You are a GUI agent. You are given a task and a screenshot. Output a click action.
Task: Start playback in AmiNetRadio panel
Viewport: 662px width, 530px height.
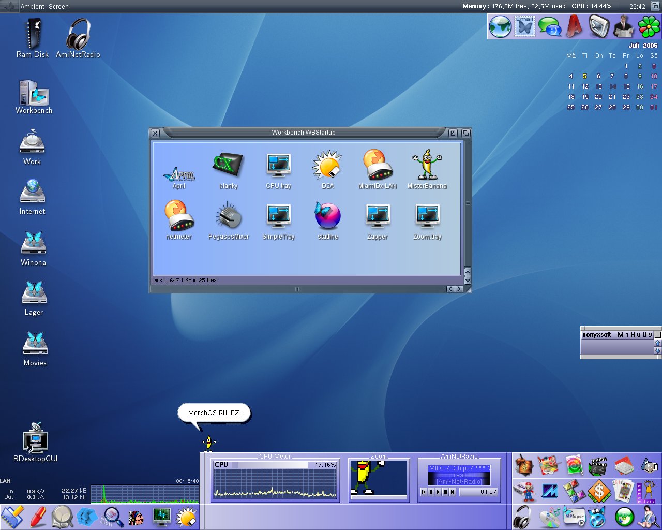point(438,492)
